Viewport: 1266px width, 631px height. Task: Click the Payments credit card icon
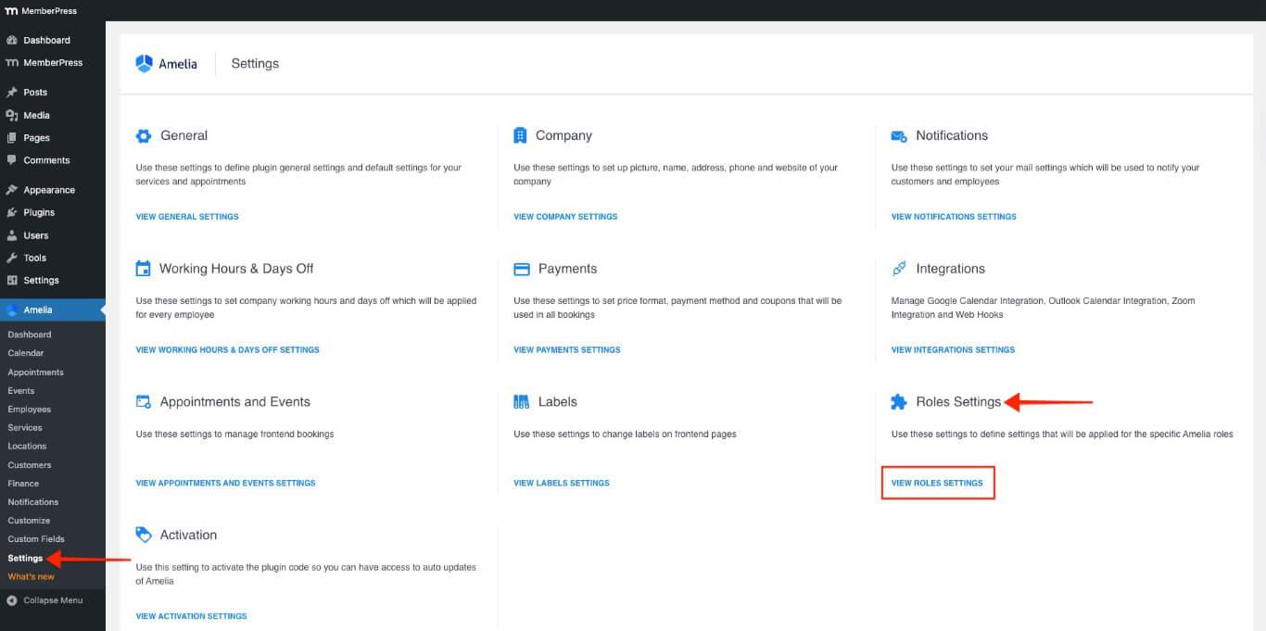(x=521, y=269)
